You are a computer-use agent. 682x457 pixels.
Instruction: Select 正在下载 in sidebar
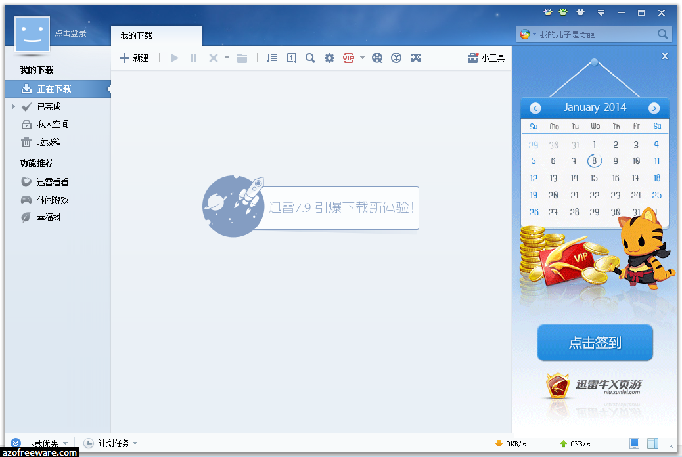click(x=58, y=89)
